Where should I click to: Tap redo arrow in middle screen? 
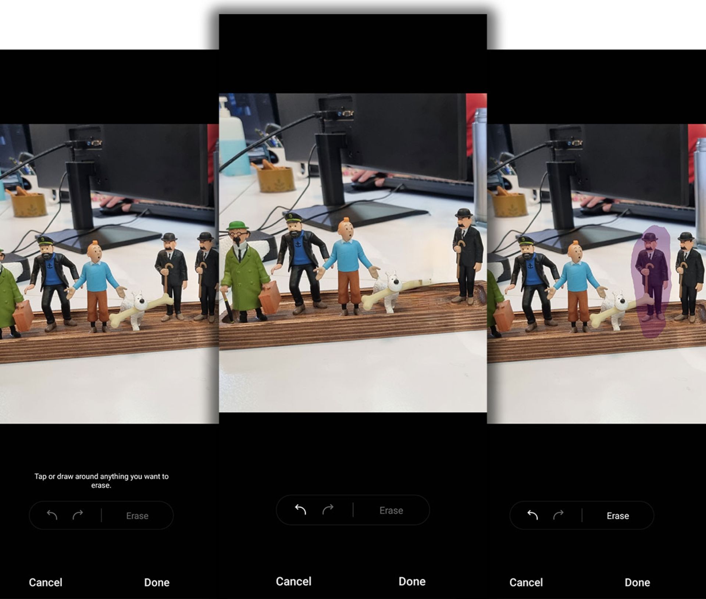[x=328, y=510]
